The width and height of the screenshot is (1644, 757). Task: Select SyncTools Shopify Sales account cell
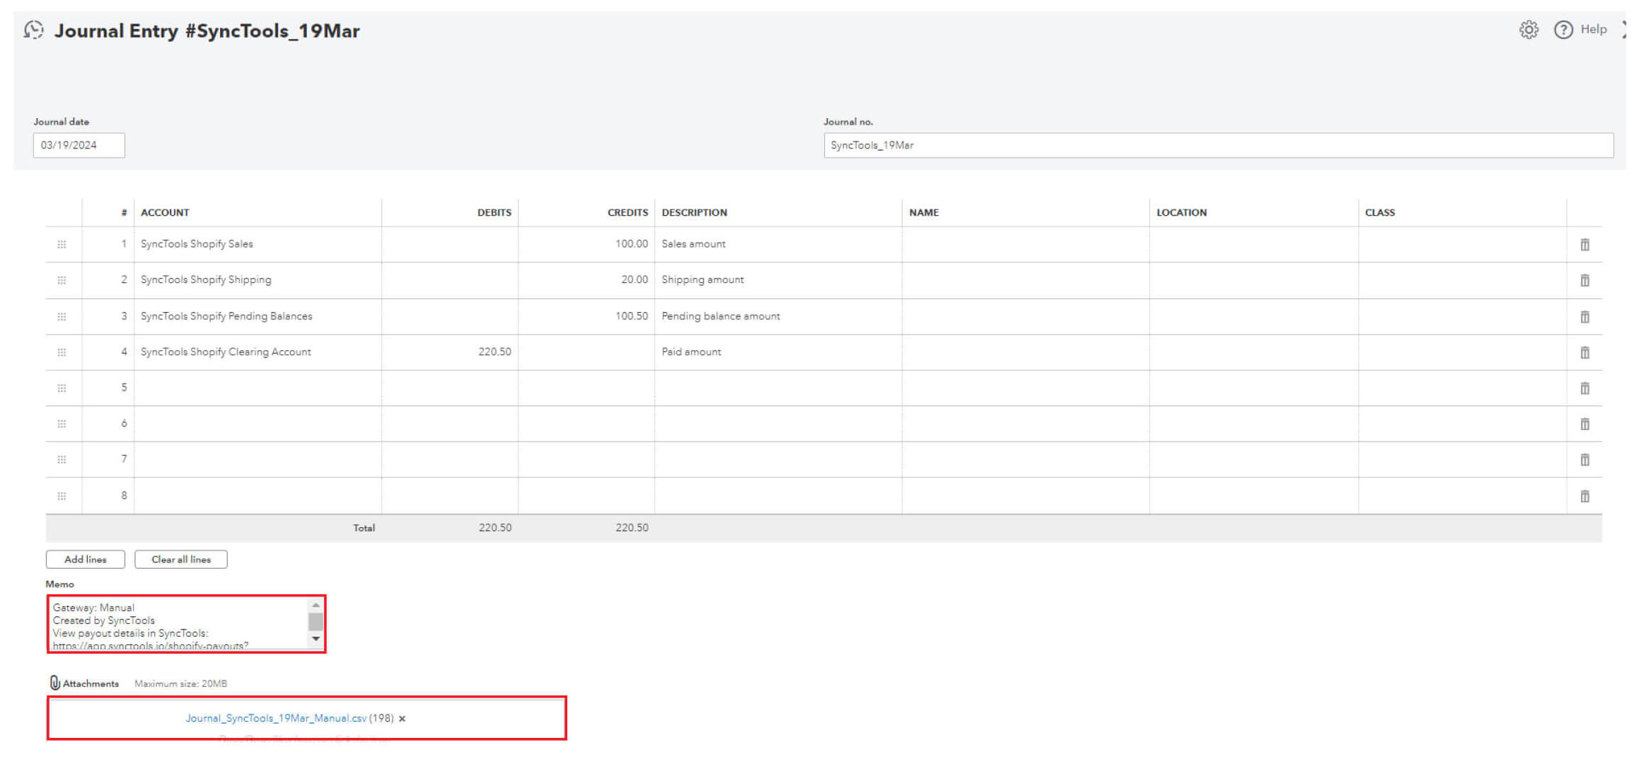pos(257,244)
